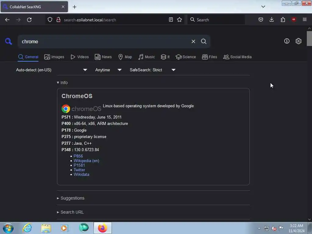This screenshot has height=234, width=312.
Task: Reload the current page
Action: click(x=29, y=20)
